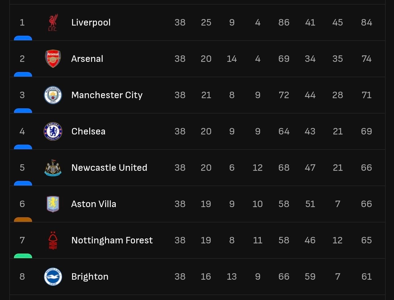Click the Newcastle United club crest

53,168
